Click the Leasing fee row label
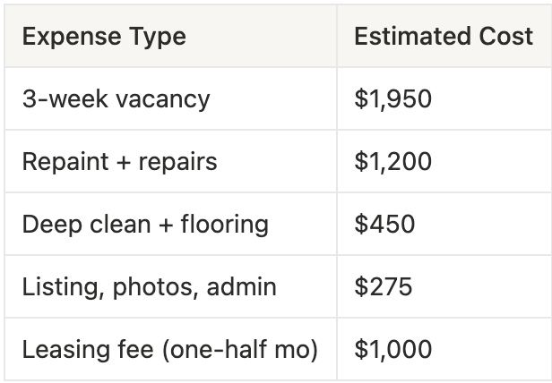The height and width of the screenshot is (383, 552). click(x=169, y=349)
